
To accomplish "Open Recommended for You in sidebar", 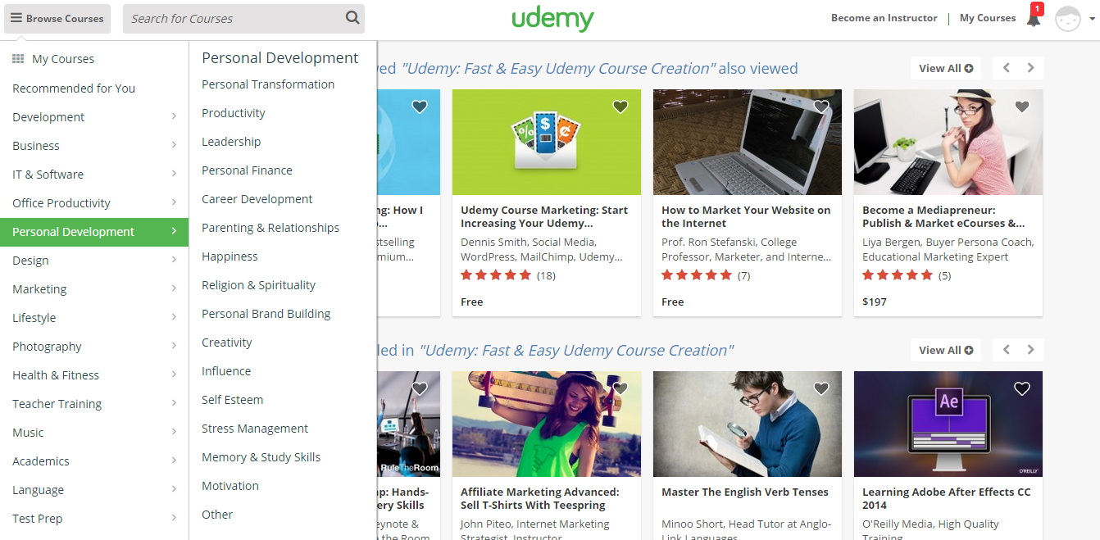I will point(74,88).
